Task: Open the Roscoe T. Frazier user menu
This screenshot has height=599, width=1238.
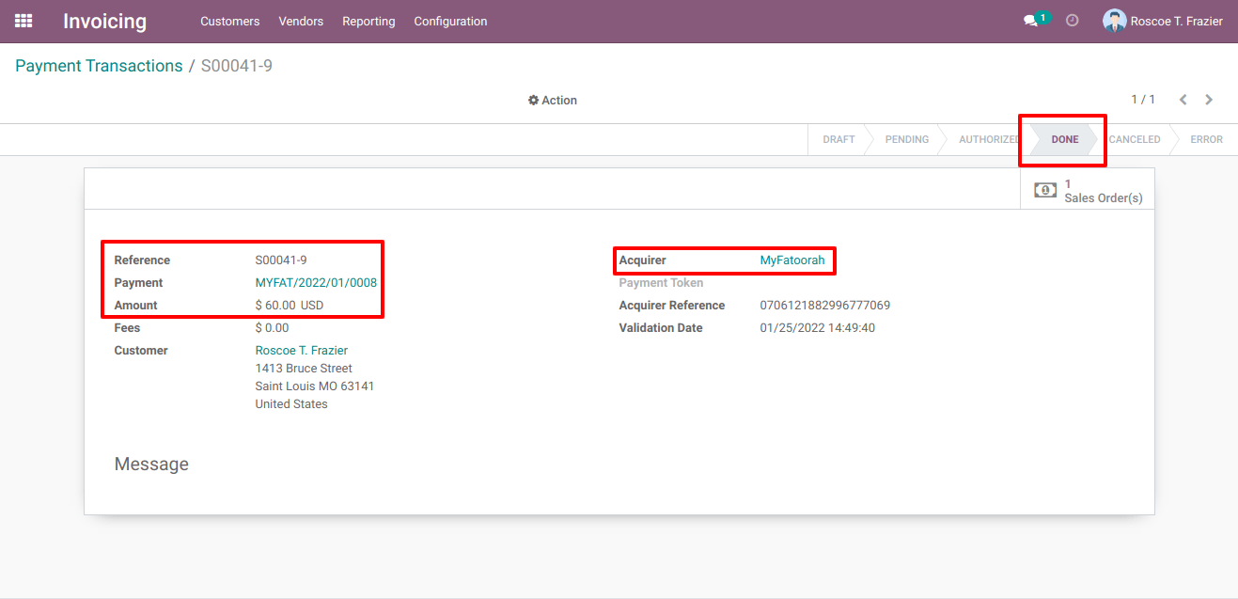Action: point(1164,21)
